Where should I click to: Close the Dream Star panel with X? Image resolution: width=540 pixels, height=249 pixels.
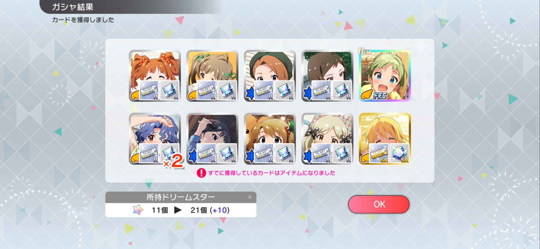click(x=250, y=197)
